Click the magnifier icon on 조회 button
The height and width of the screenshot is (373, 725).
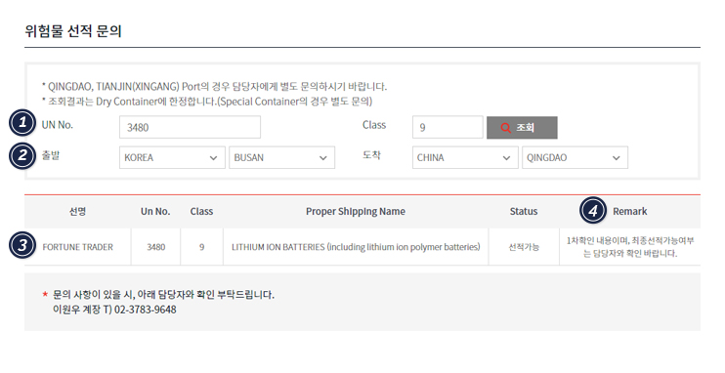506,128
